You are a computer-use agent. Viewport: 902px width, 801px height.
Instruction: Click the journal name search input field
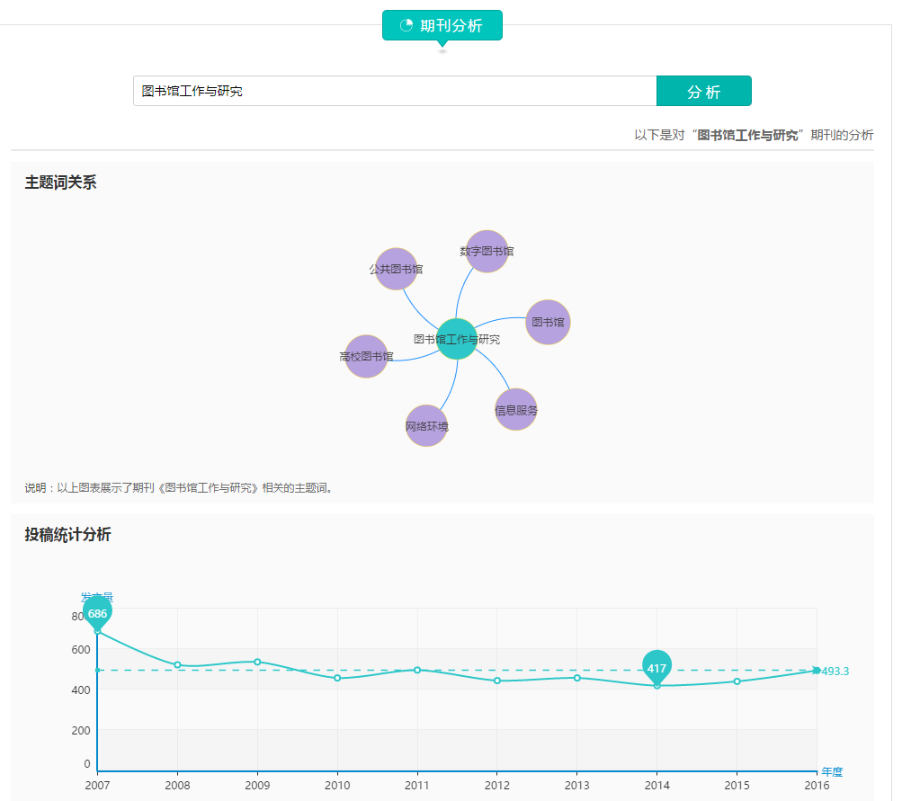click(395, 91)
